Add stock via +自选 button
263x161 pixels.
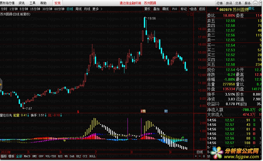tap(193, 9)
